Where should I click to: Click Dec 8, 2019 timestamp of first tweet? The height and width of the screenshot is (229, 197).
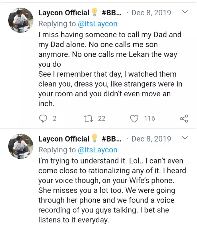click(x=151, y=13)
